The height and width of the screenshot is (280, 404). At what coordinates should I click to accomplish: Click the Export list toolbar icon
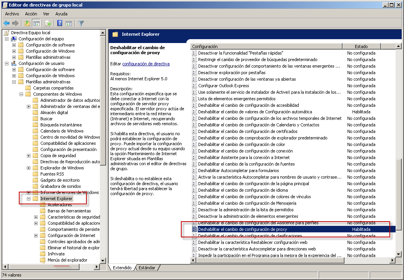pyautogui.click(x=48, y=23)
